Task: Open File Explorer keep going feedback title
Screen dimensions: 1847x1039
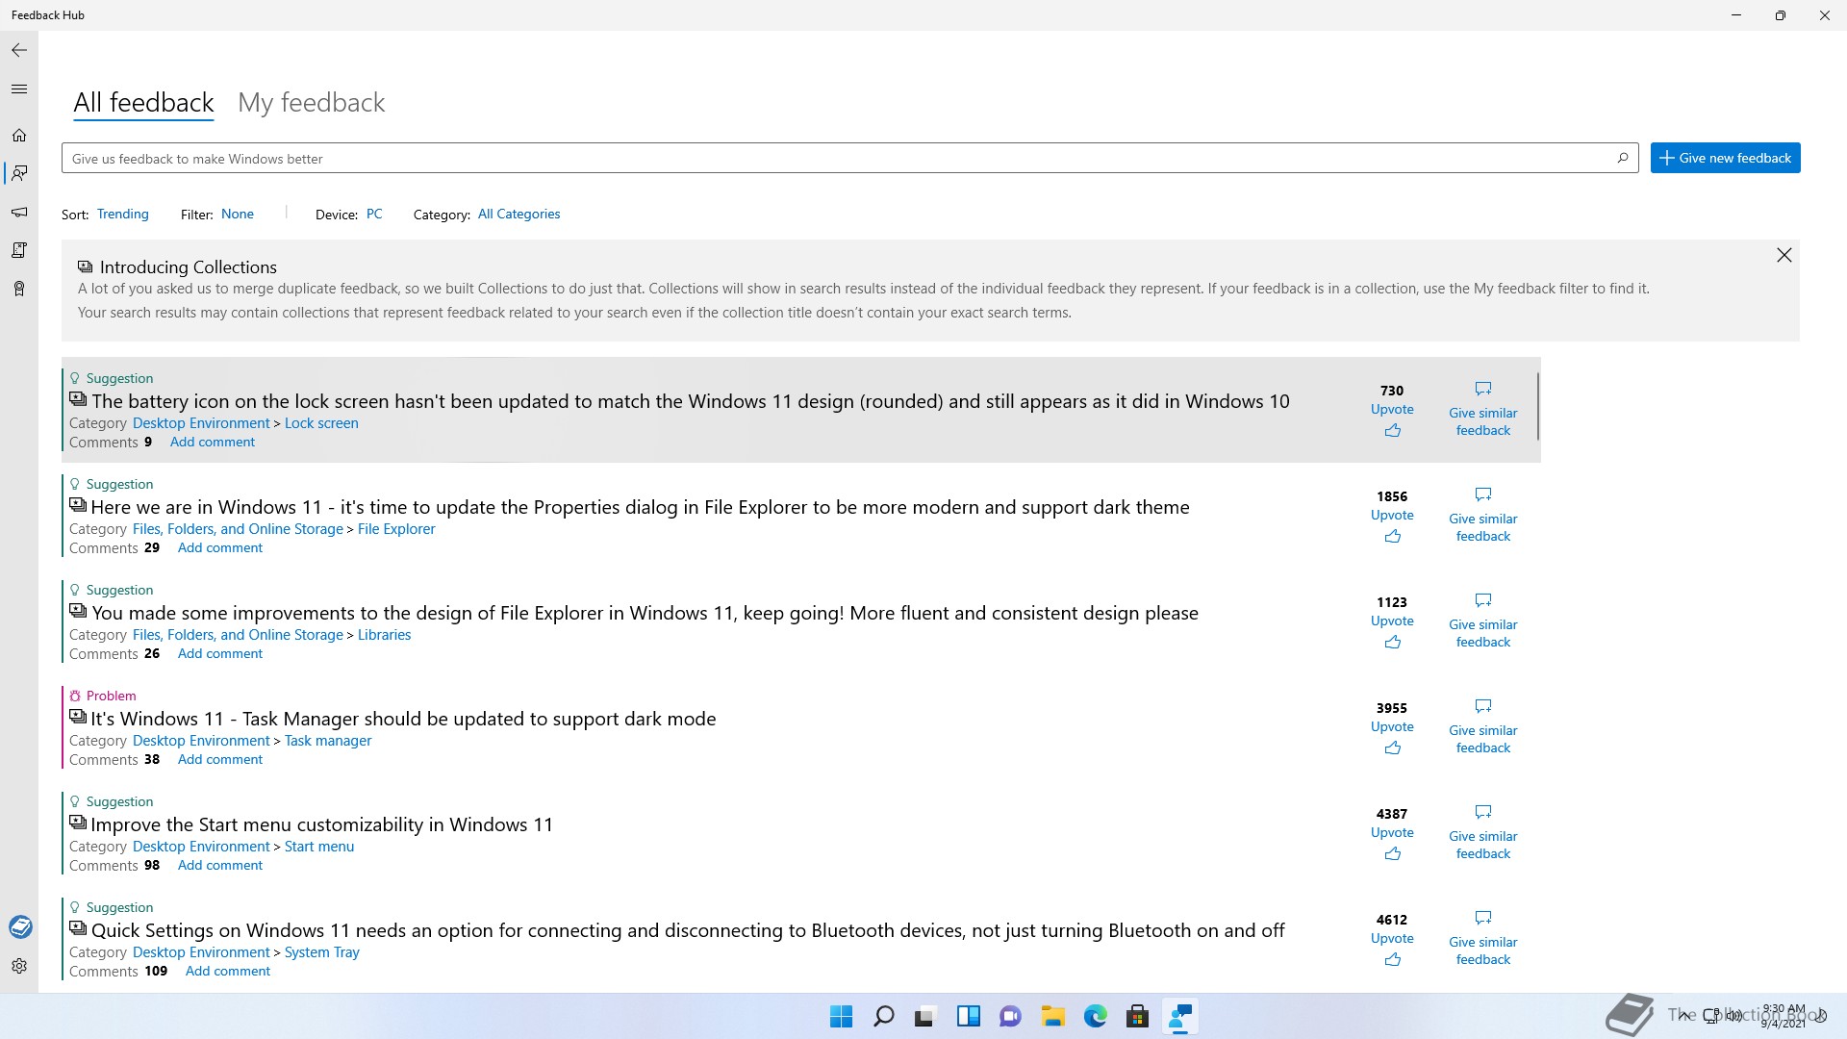Action: (x=645, y=613)
